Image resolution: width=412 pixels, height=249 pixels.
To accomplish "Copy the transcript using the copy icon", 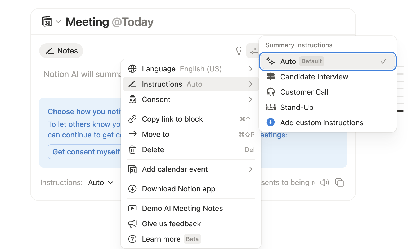I will click(x=340, y=182).
